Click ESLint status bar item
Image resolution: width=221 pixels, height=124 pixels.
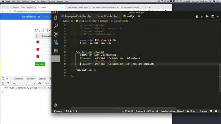(191, 111)
